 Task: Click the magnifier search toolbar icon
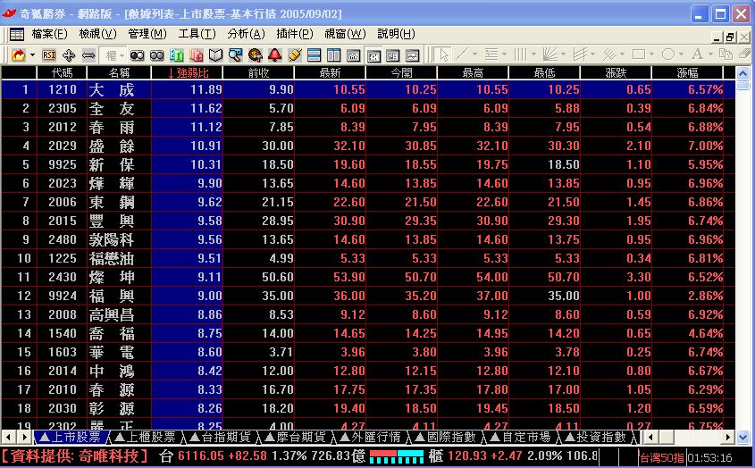tap(235, 54)
